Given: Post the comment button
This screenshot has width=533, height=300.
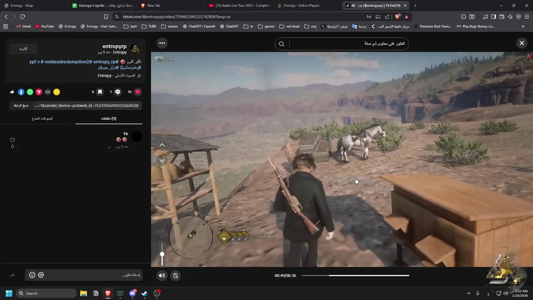Looking at the screenshot, I should [12, 275].
